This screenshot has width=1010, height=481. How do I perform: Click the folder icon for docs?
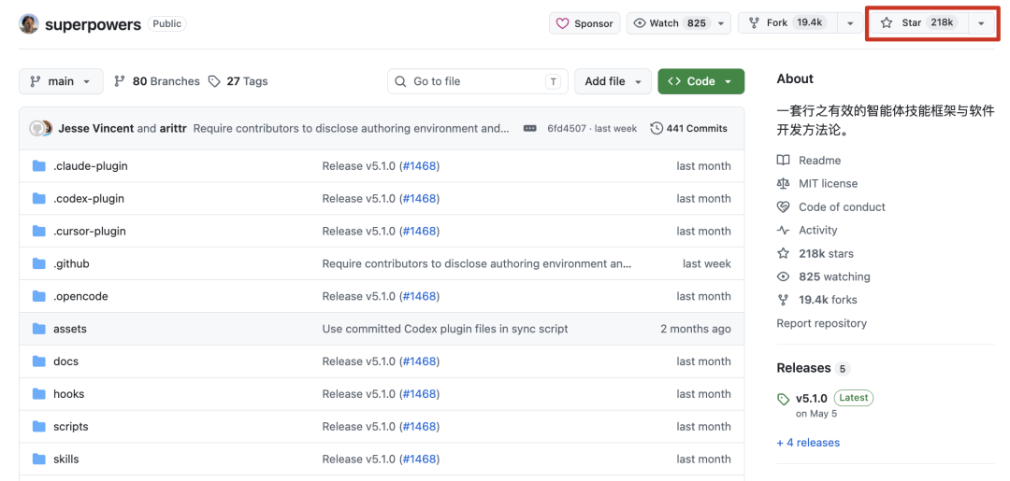click(39, 361)
